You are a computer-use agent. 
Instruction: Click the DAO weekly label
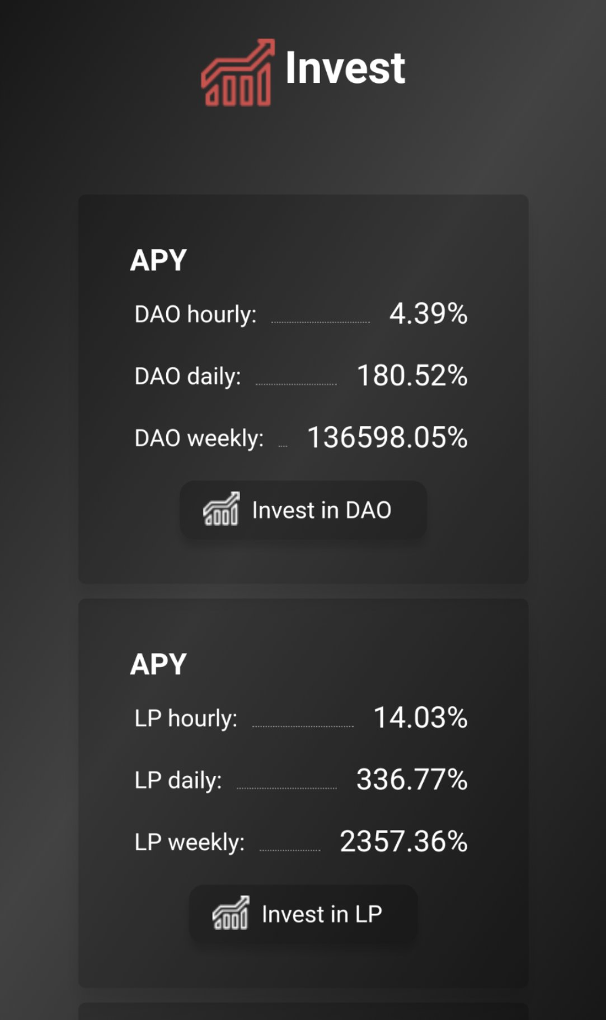coord(199,438)
